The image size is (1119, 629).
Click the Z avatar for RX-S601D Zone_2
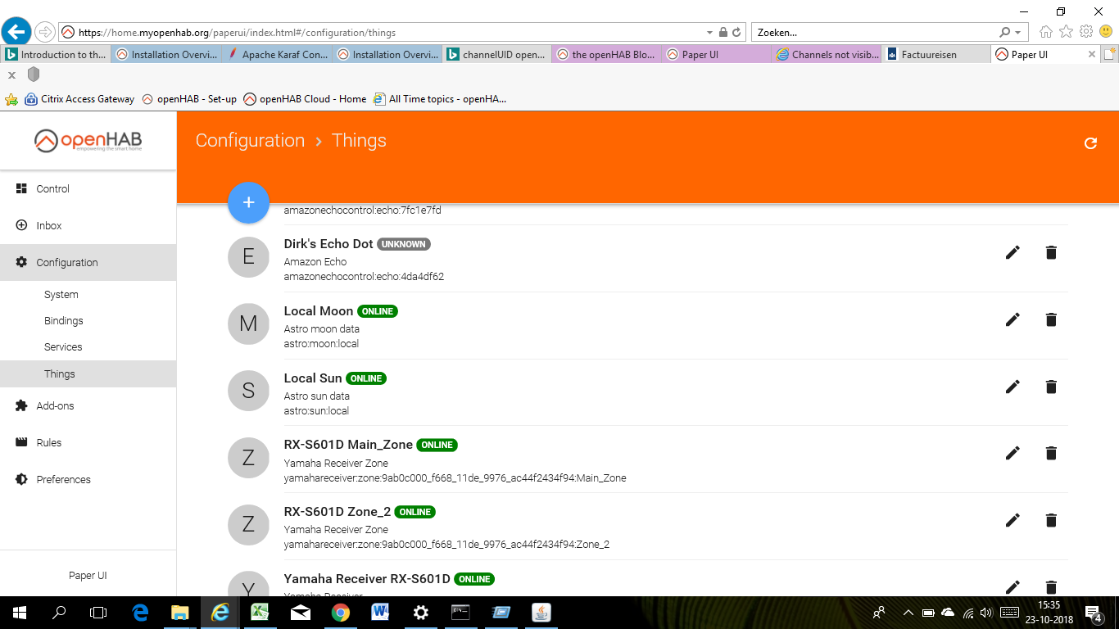(248, 524)
